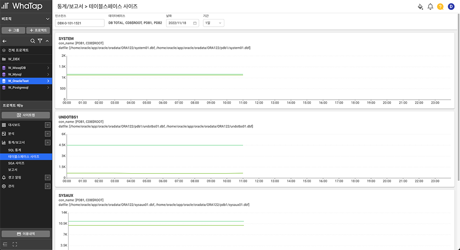
Task: Expand 경고 알림 submenu arrow
Action: [x=48, y=177]
